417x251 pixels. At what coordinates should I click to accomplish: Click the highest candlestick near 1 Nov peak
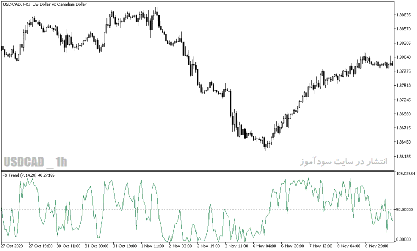157,12
